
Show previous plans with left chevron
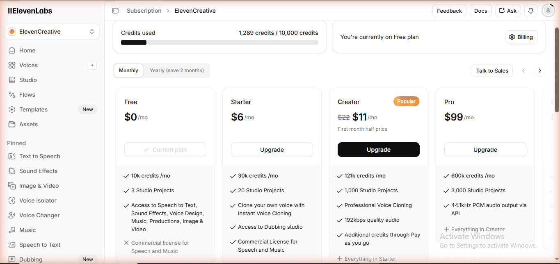523,71
